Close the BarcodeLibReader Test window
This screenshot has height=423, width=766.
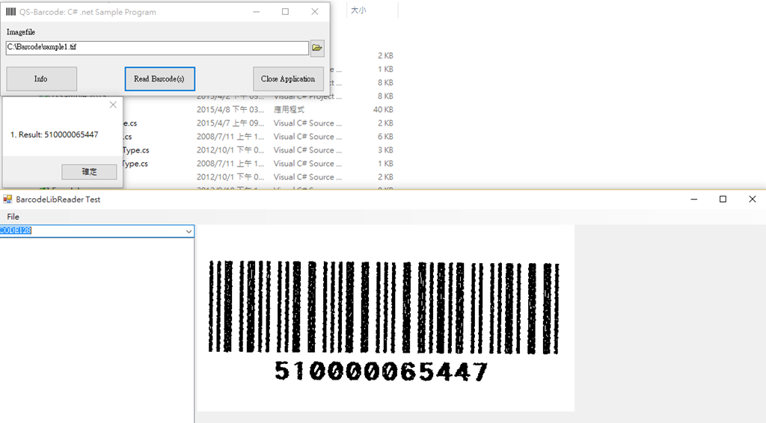tap(753, 199)
